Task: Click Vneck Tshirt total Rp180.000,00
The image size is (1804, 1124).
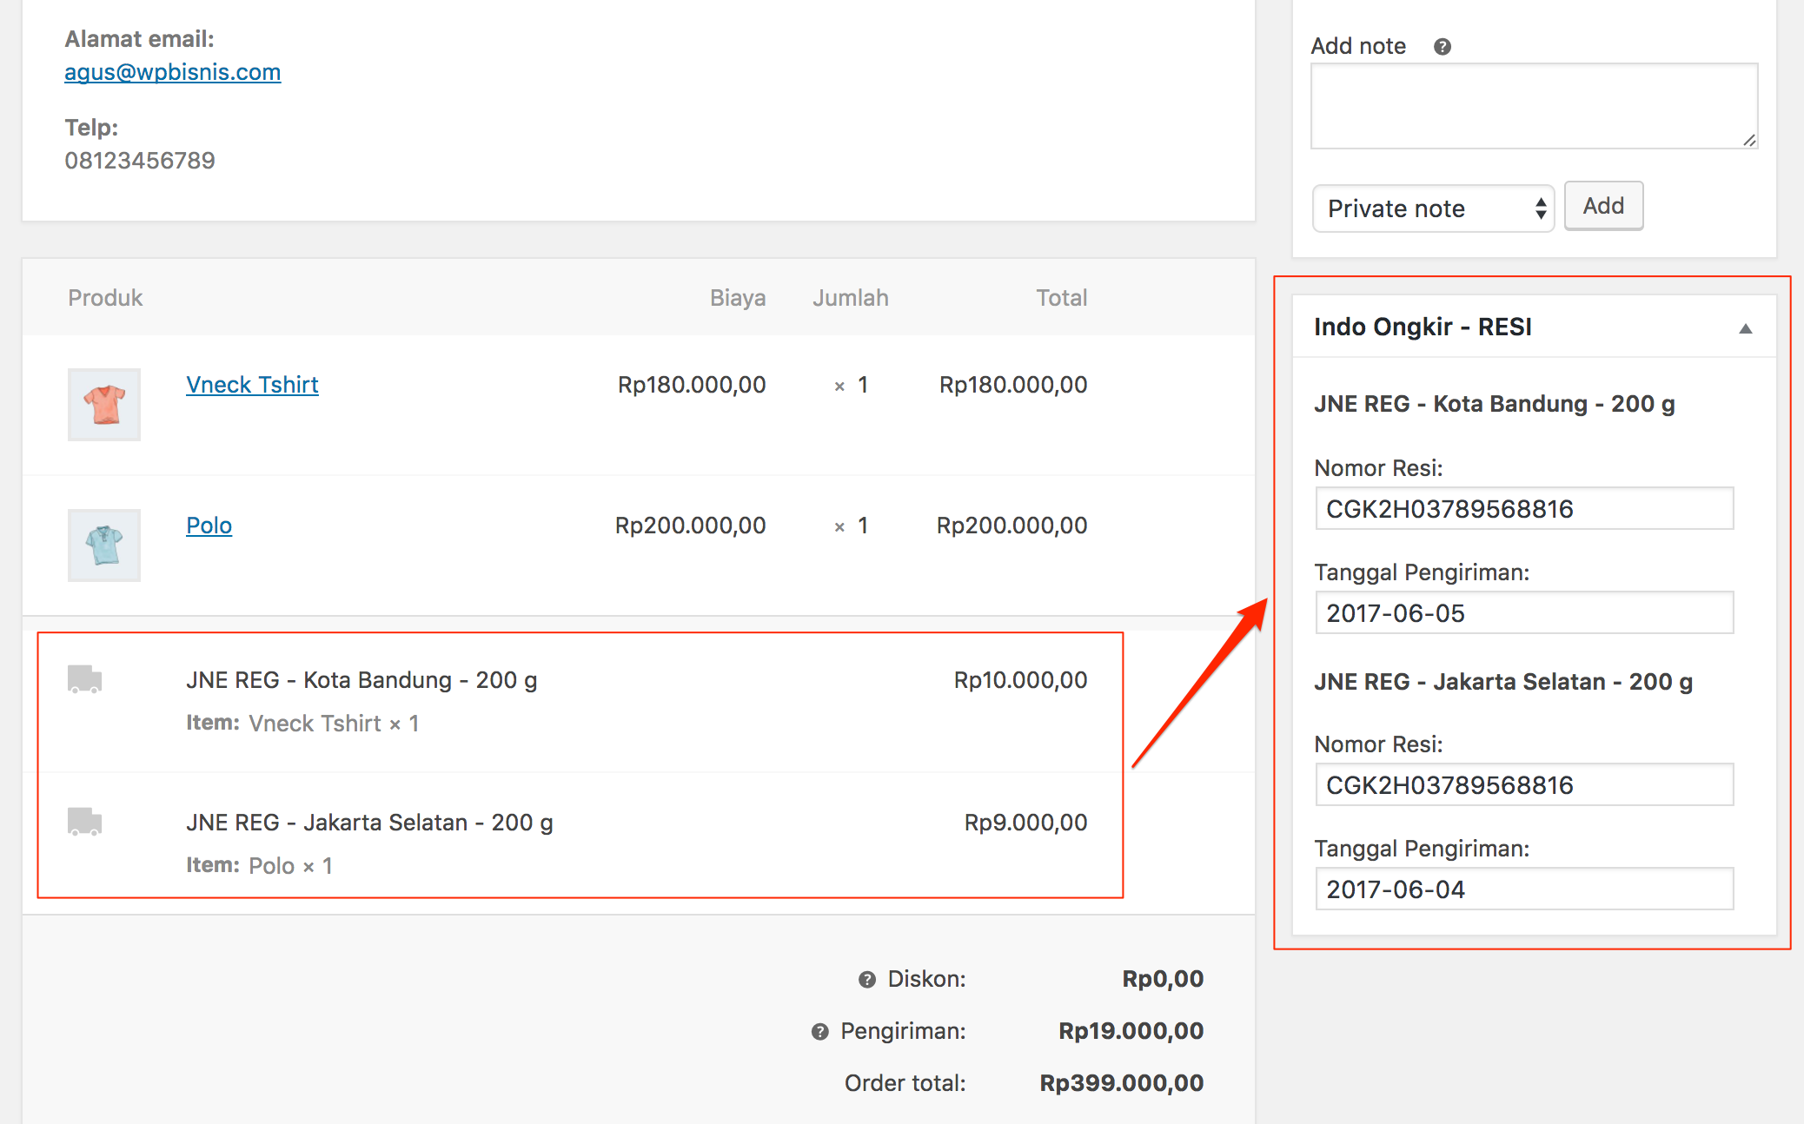Action: (x=1013, y=385)
